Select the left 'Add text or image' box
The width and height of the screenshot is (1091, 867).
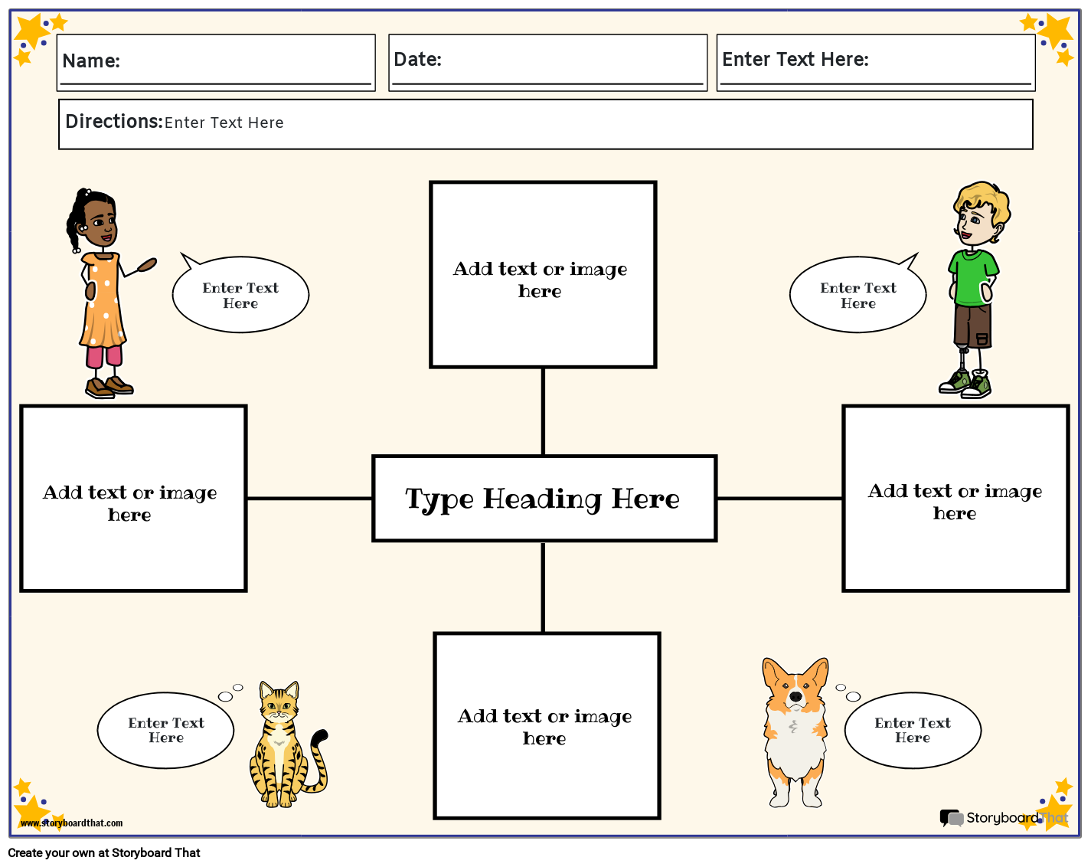(x=133, y=499)
